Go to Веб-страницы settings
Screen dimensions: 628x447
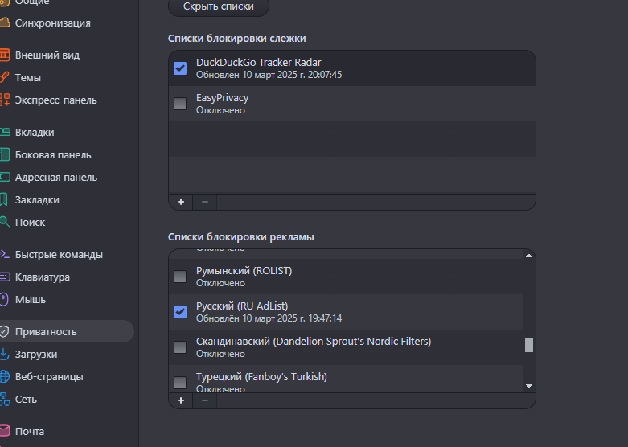[x=49, y=376]
